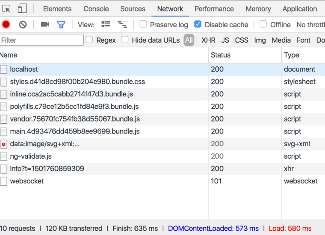The image size is (325, 235).
Task: Click the capture screenshots camera icon
Action: tap(44, 24)
